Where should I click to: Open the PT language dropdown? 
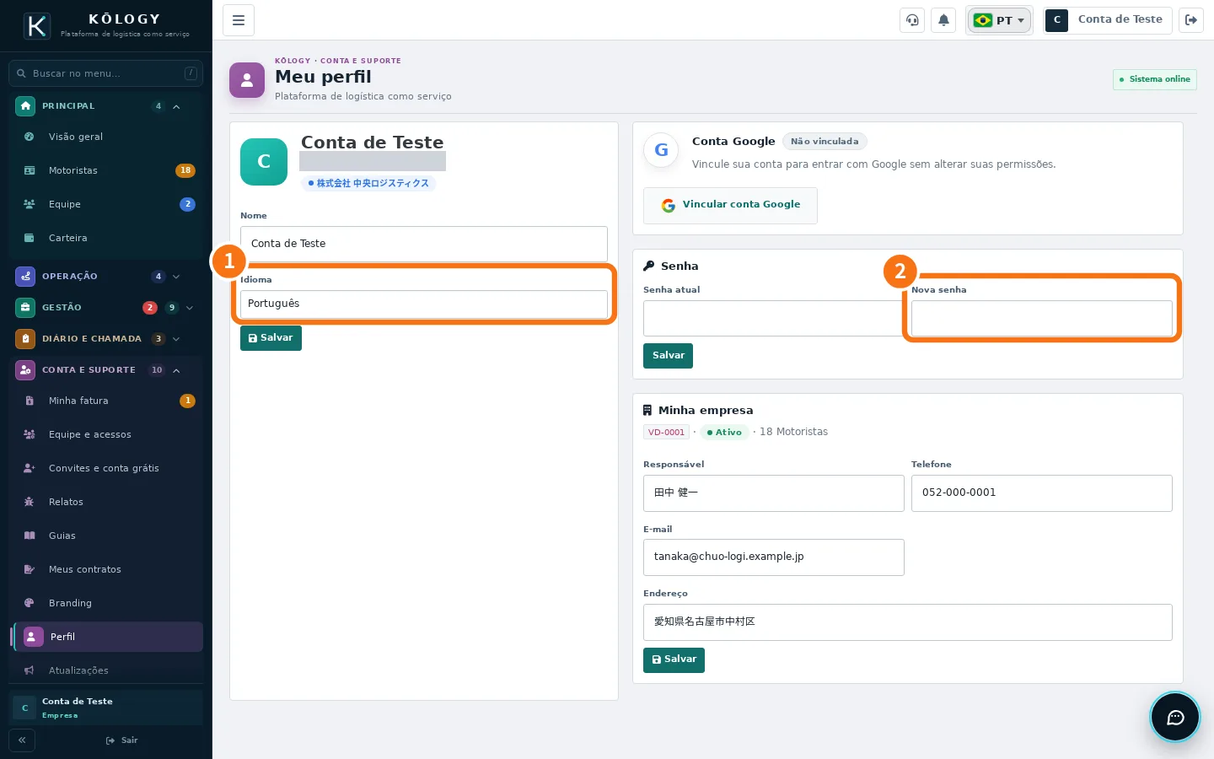[x=999, y=20]
